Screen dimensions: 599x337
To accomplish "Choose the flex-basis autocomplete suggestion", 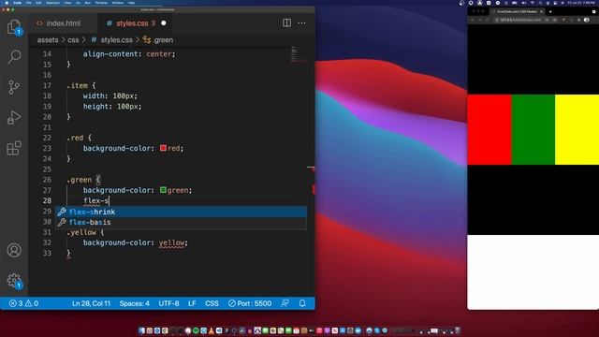I will 181,222.
